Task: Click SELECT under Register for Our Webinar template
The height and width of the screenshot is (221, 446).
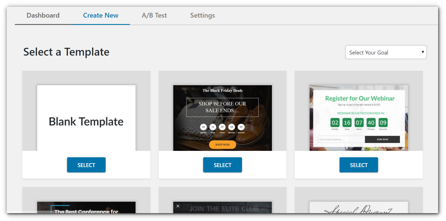Action: point(359,165)
